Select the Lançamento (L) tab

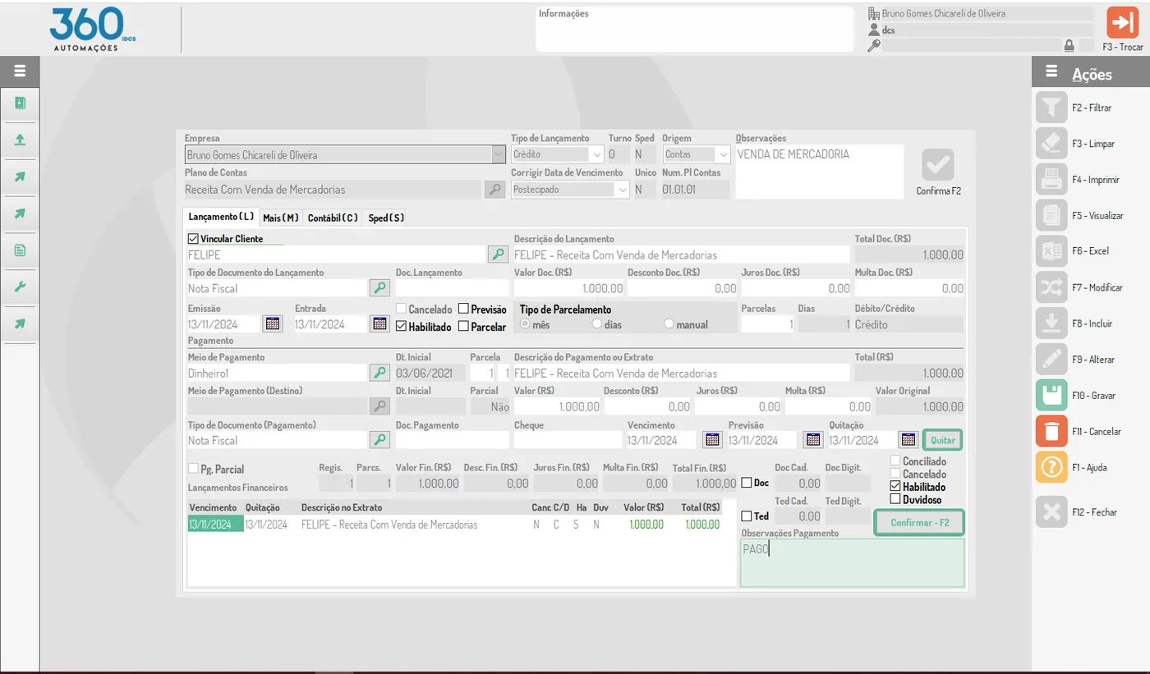pyautogui.click(x=221, y=217)
